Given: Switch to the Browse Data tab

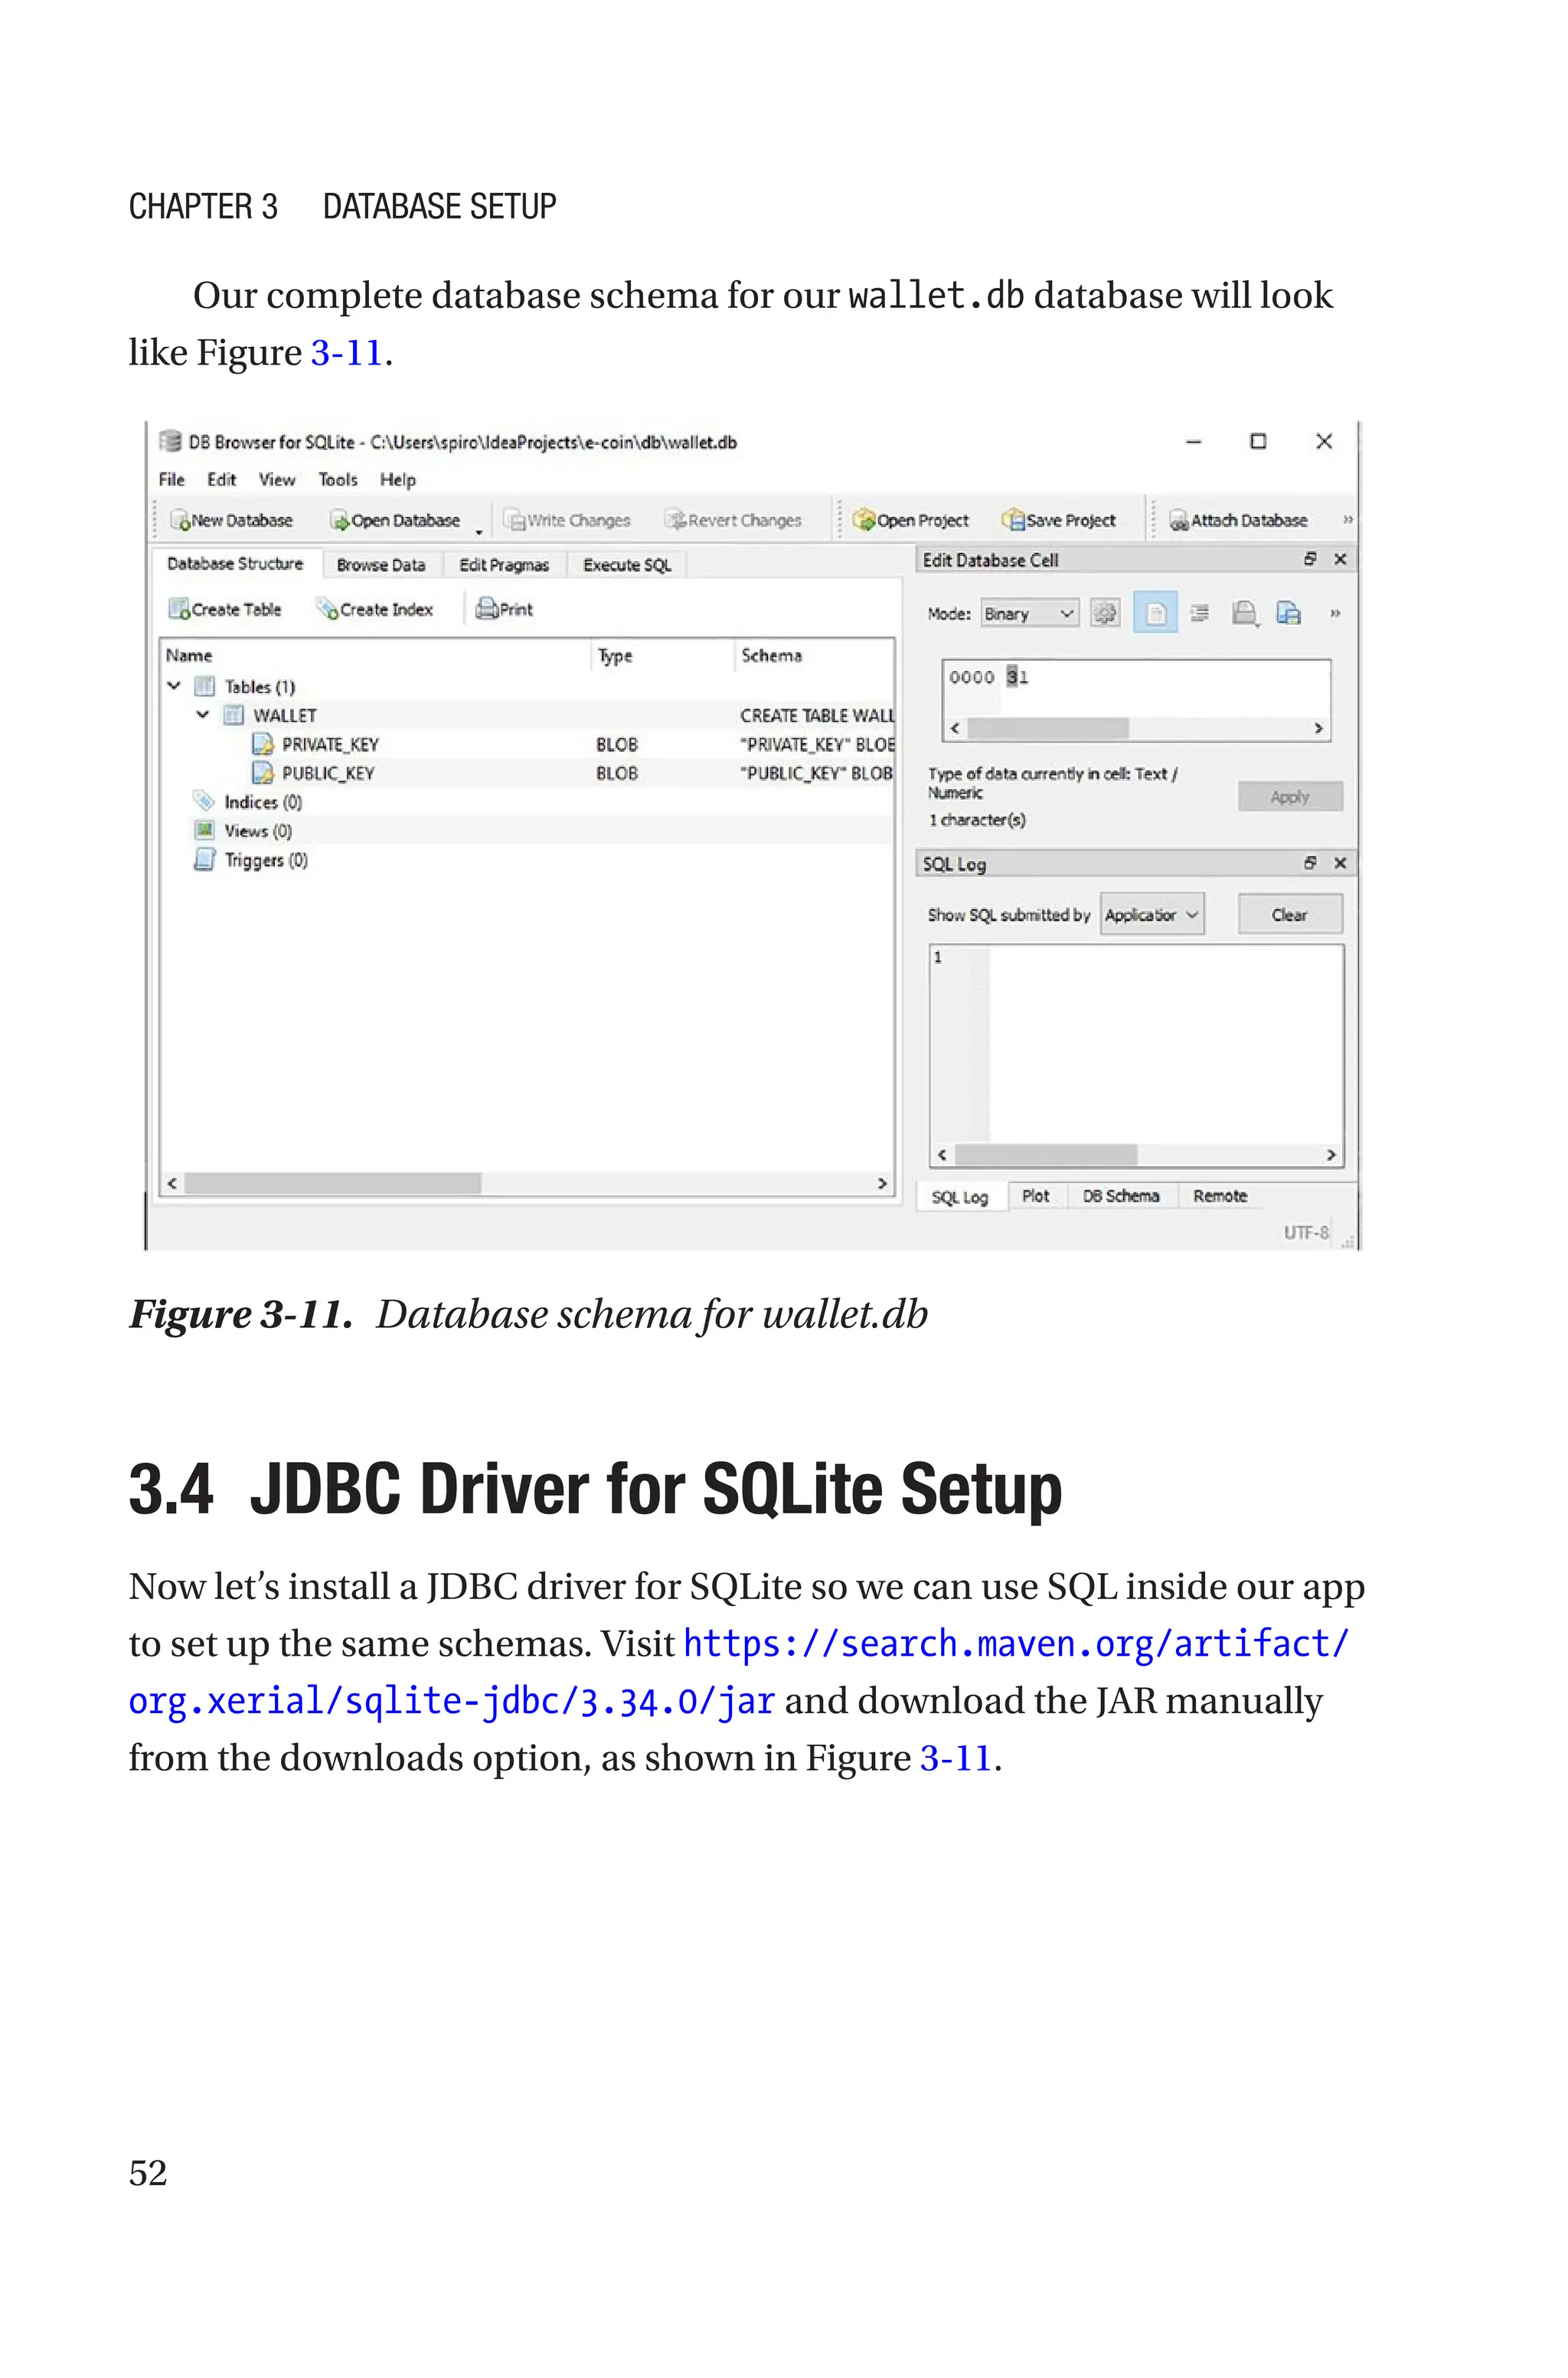Looking at the screenshot, I should [x=381, y=565].
